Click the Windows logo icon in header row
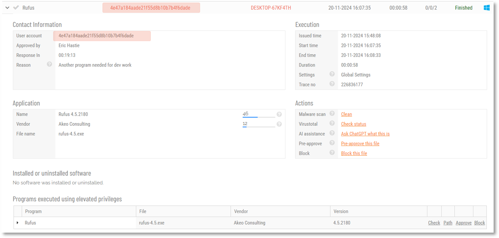Image resolution: width=499 pixels, height=238 pixels. [x=487, y=8]
